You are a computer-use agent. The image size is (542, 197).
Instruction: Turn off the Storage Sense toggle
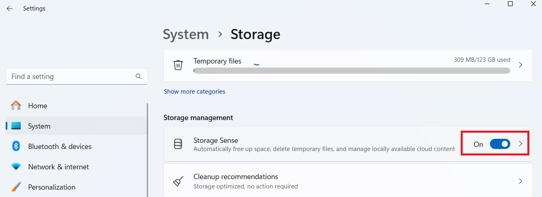point(500,144)
